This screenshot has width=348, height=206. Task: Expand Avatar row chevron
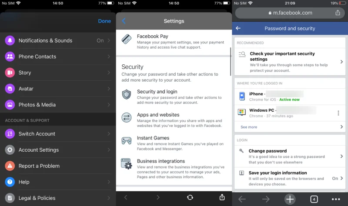(x=109, y=89)
